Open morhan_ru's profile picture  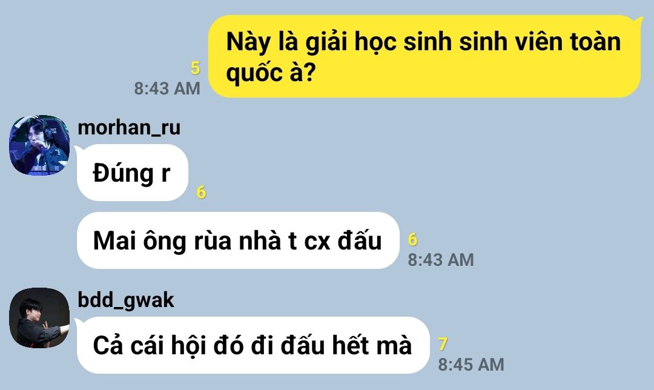(39, 145)
